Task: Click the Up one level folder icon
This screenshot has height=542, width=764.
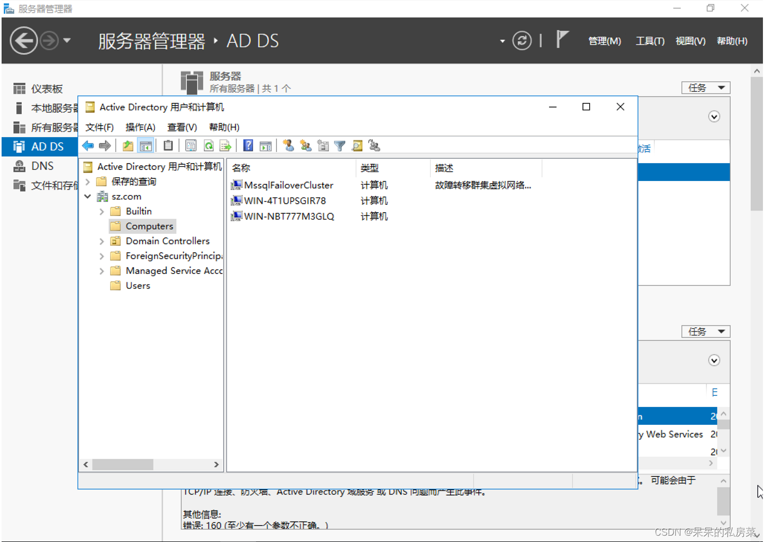Action: pos(128,146)
